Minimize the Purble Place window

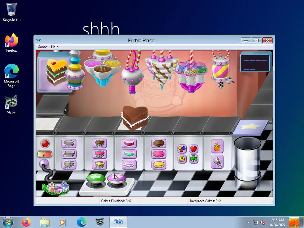(246, 40)
